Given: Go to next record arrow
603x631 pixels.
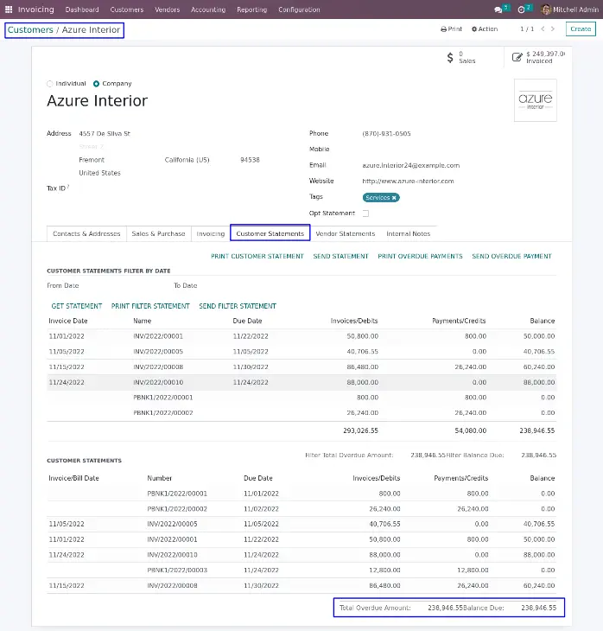Looking at the screenshot, I should 553,29.
